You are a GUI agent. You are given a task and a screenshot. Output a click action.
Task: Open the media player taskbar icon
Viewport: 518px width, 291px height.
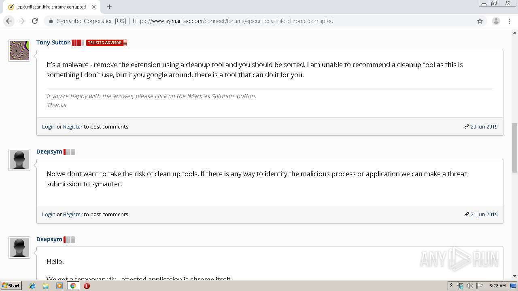pyautogui.click(x=59, y=286)
